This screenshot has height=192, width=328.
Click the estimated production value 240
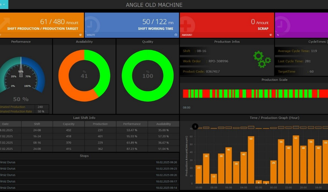point(40,107)
